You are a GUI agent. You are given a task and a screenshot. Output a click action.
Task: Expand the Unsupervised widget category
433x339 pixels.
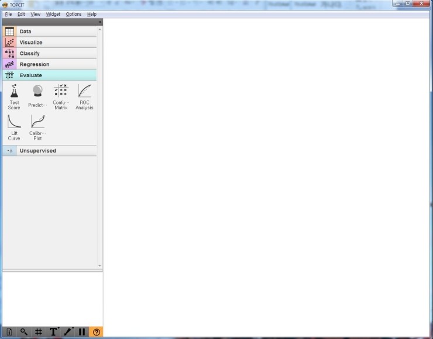tap(50, 151)
